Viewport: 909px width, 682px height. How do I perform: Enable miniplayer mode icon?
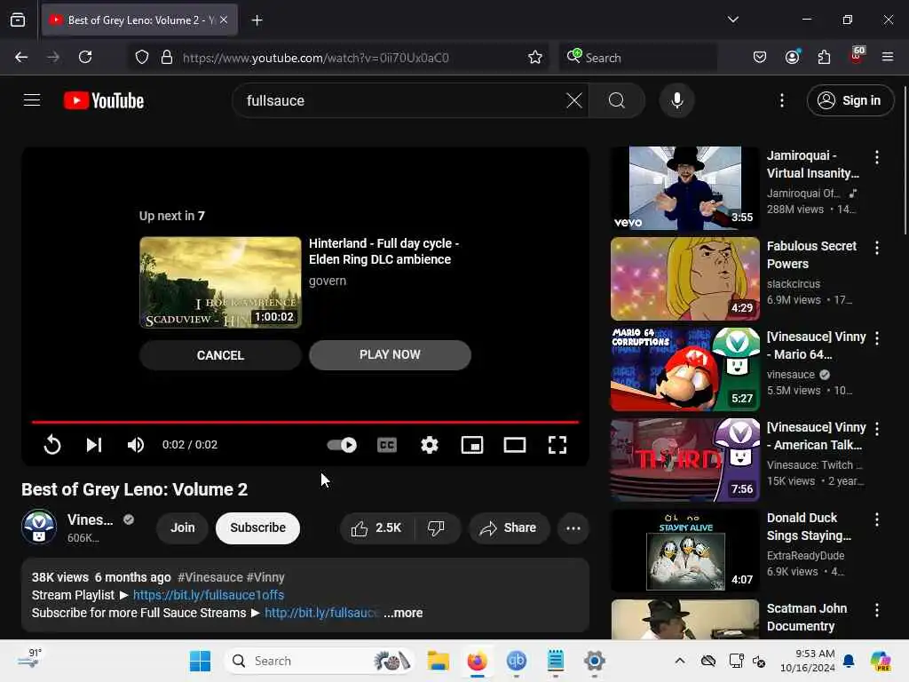click(x=472, y=445)
